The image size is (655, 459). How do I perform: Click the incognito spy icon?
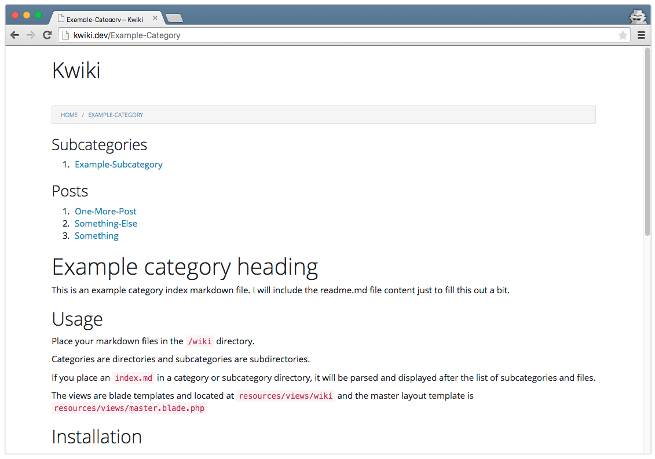pos(638,17)
